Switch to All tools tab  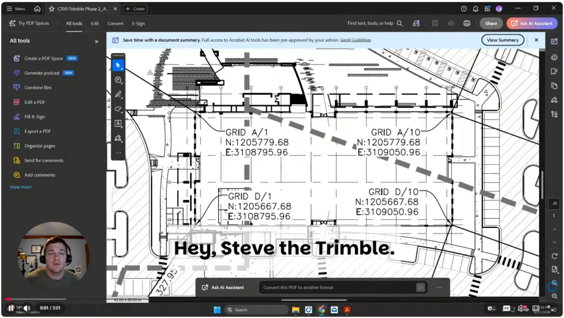74,23
